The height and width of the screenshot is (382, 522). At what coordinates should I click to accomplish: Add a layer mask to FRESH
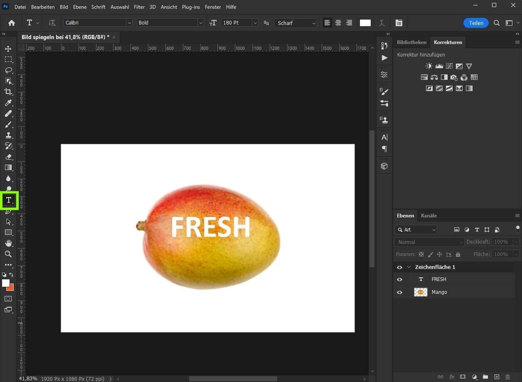(463, 377)
